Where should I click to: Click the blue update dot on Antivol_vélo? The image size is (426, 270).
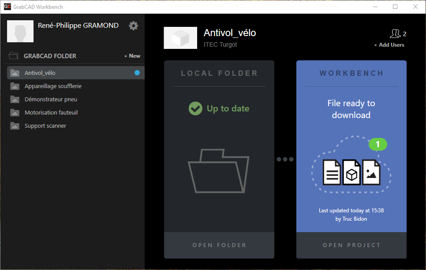[137, 73]
